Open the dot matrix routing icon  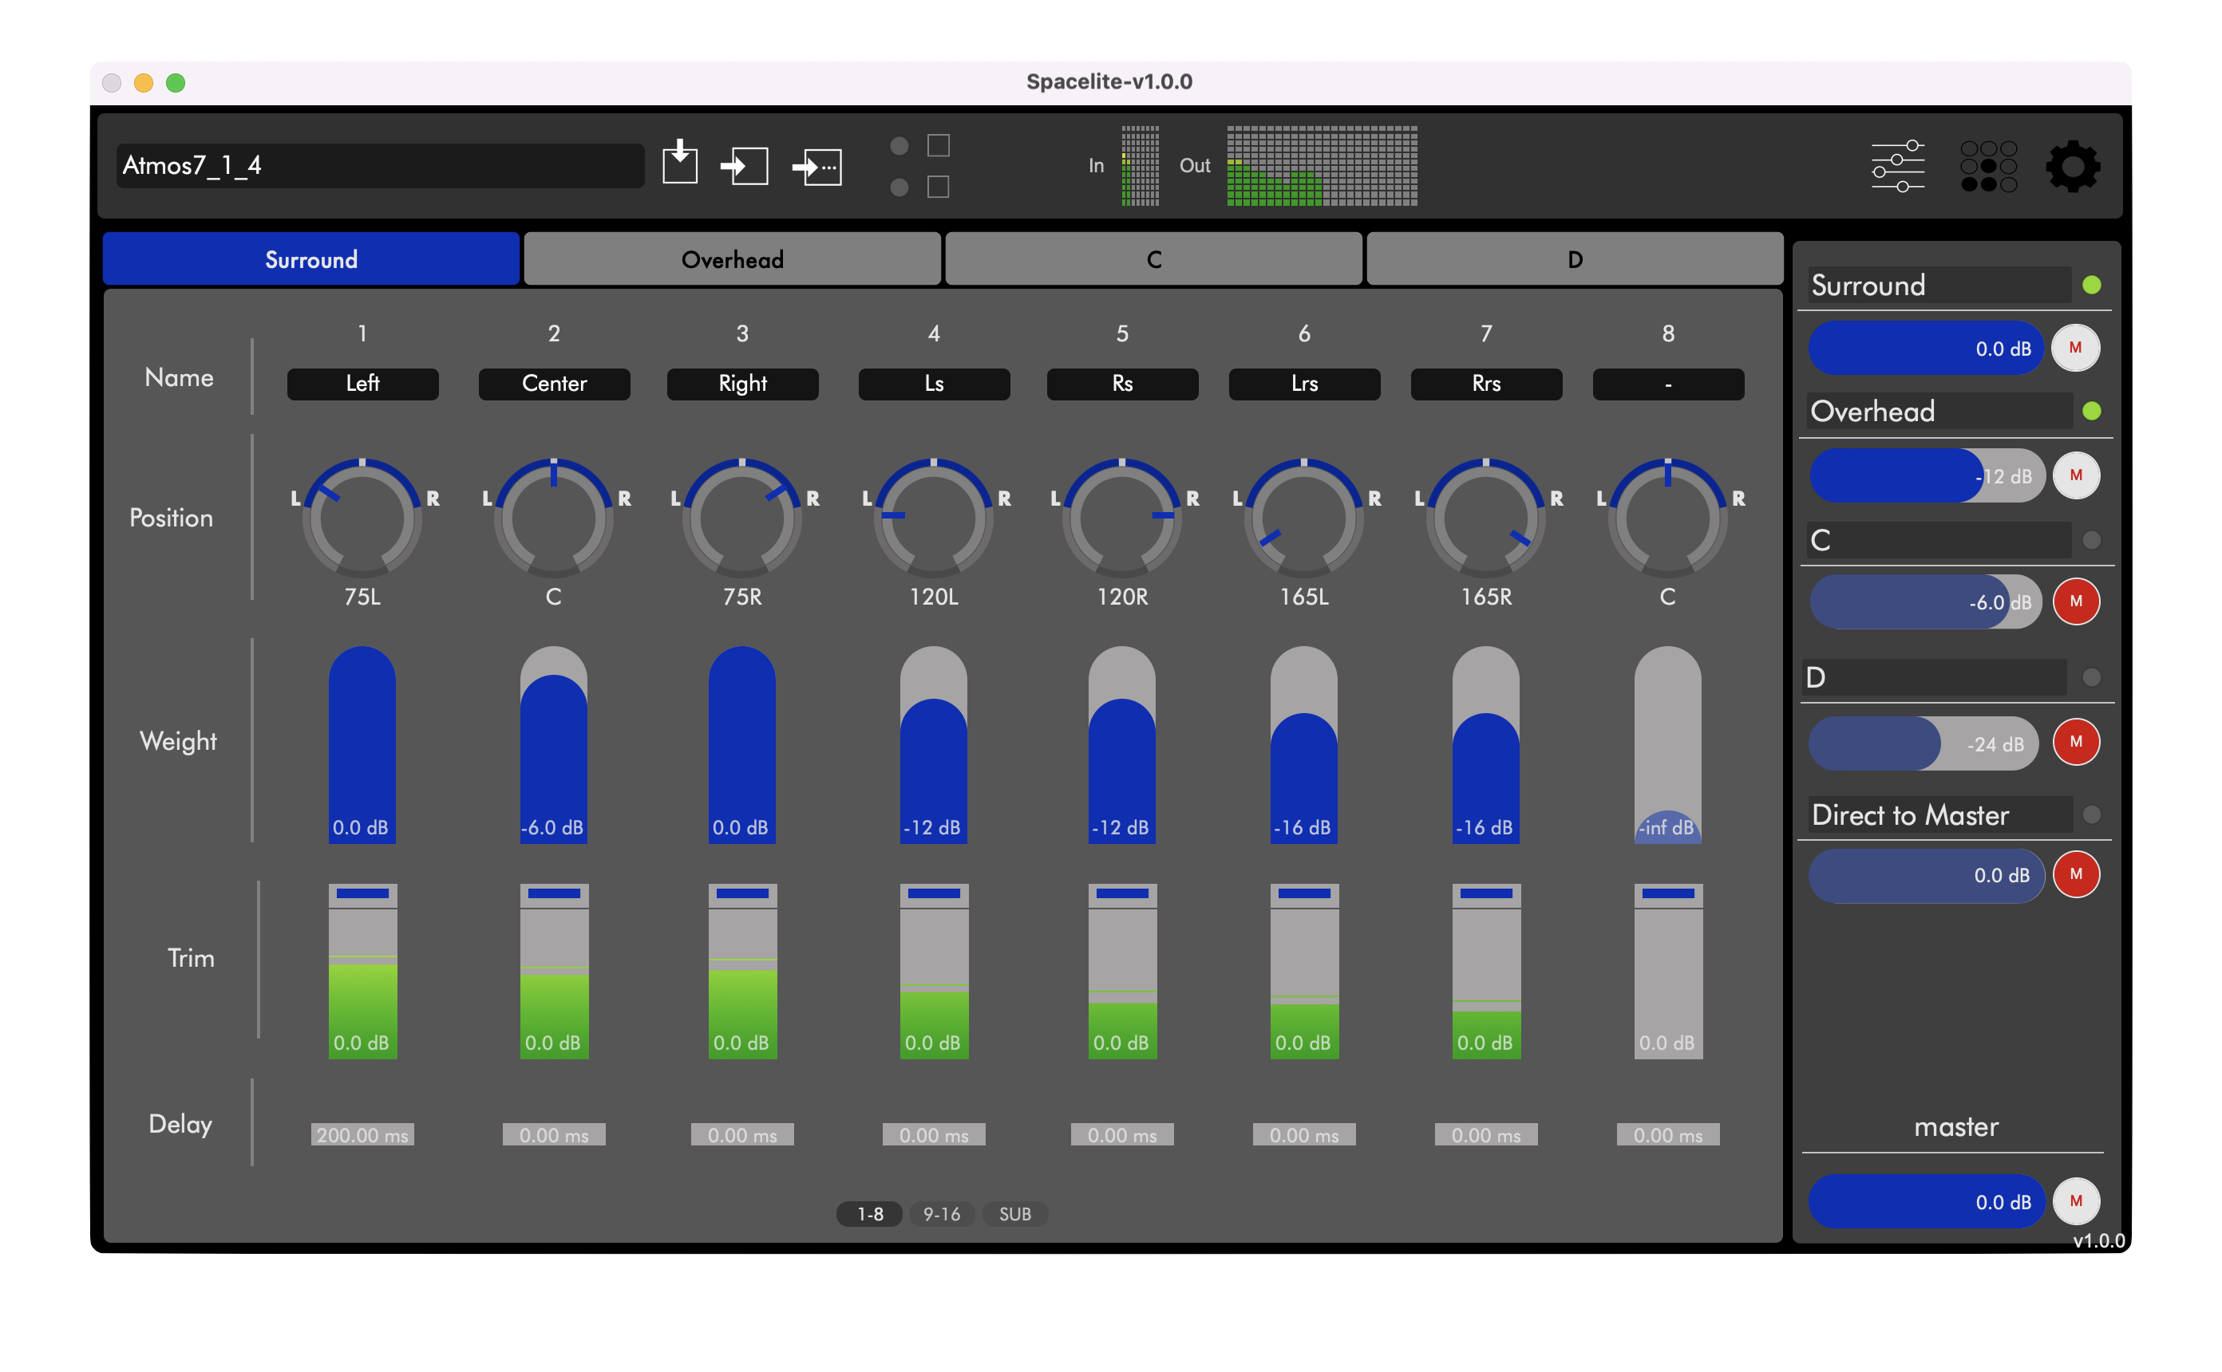tap(1988, 166)
